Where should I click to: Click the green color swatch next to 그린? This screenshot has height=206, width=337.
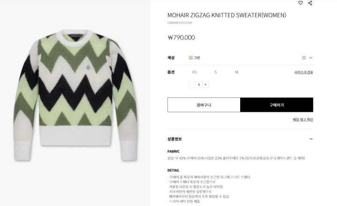[x=190, y=58]
